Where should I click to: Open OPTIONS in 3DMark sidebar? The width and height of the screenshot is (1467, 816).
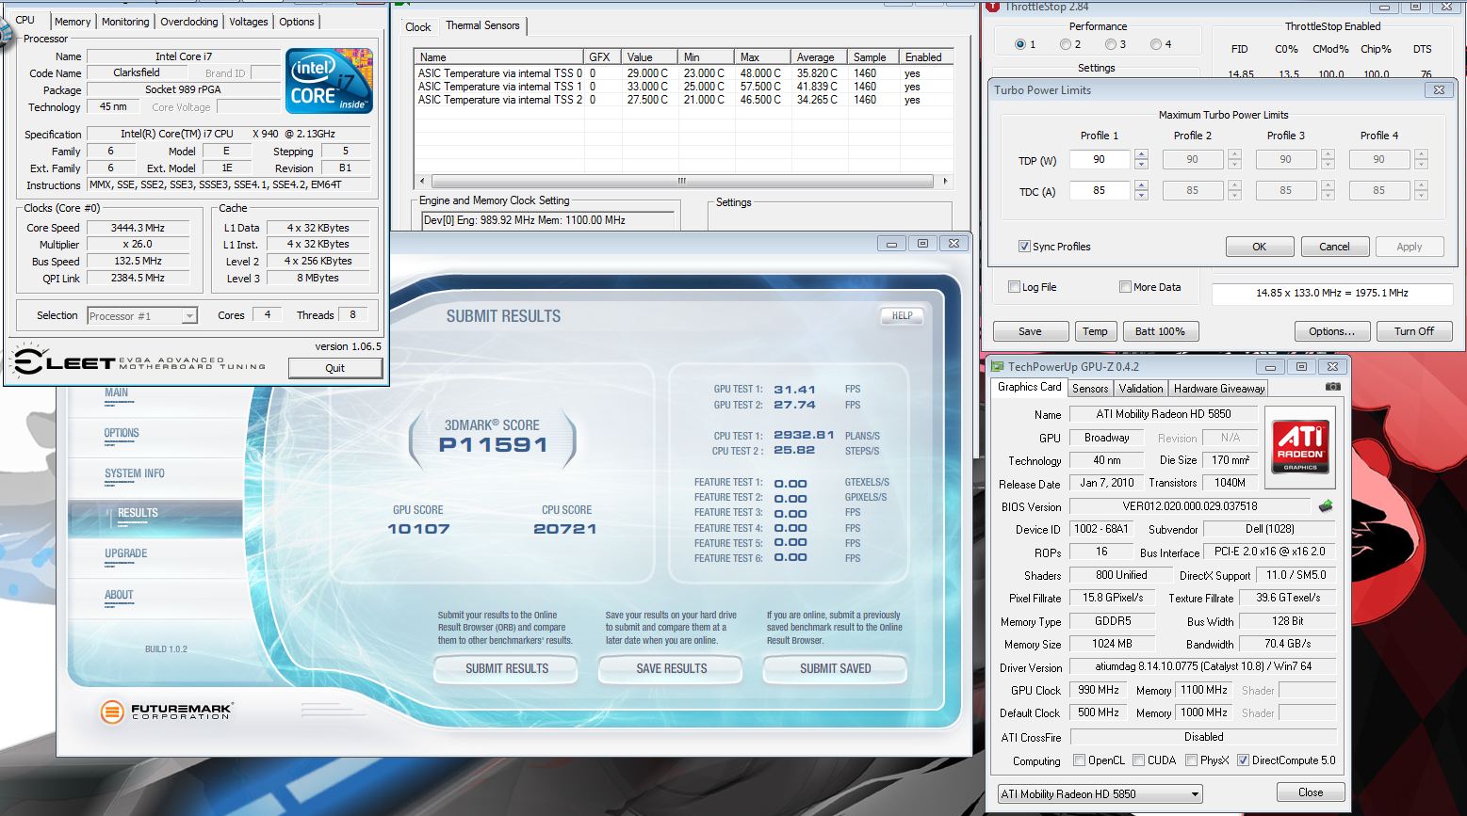(x=122, y=434)
